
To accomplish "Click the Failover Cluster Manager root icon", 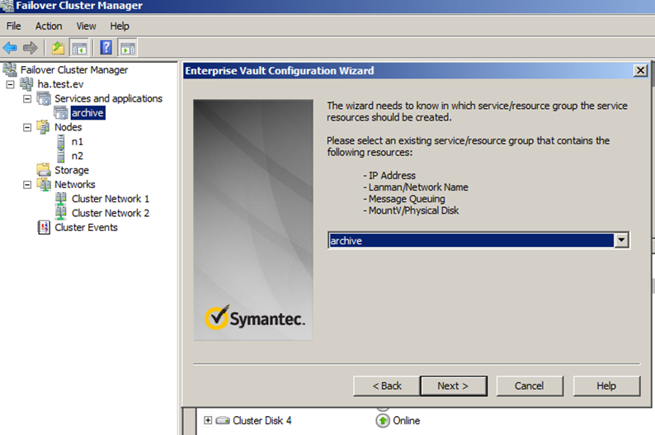I will (x=10, y=70).
